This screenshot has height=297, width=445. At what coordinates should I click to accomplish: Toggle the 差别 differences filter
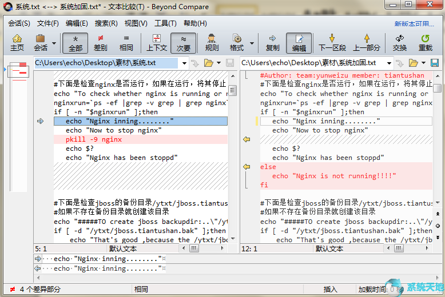coord(101,43)
